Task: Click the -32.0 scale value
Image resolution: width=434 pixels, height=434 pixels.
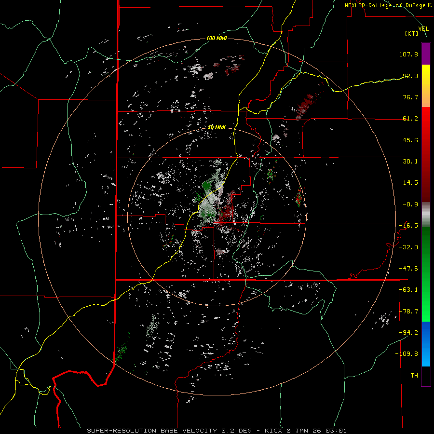Action: coord(408,247)
